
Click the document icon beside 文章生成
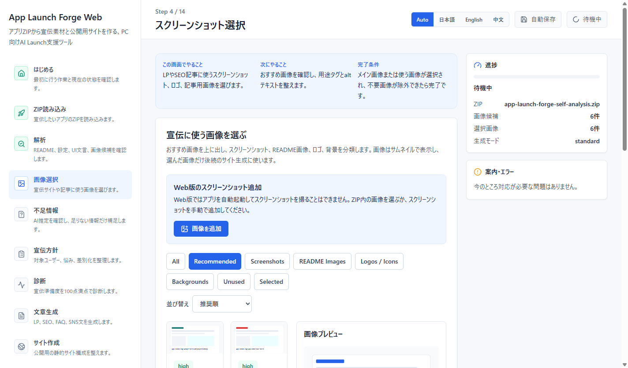pyautogui.click(x=21, y=316)
